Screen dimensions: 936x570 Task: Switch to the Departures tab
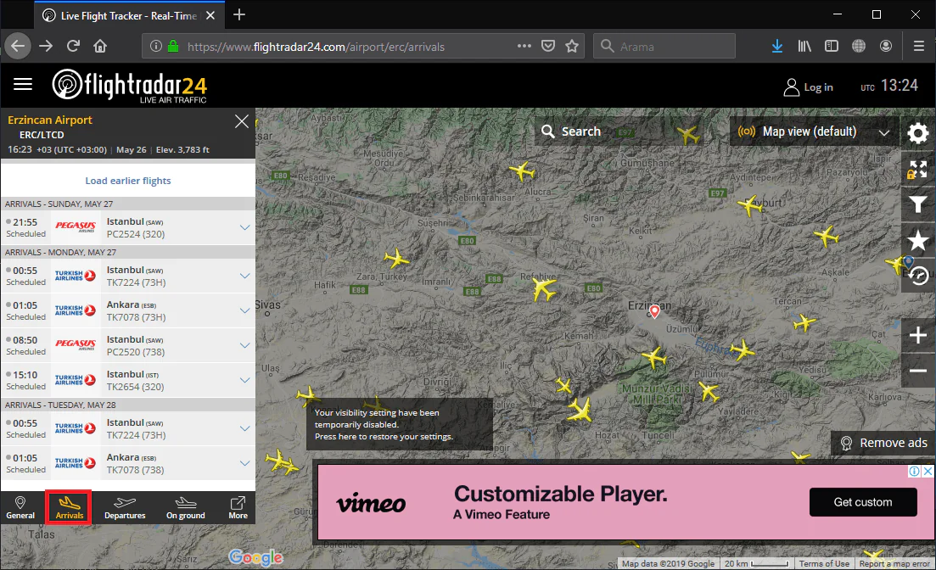pyautogui.click(x=125, y=508)
